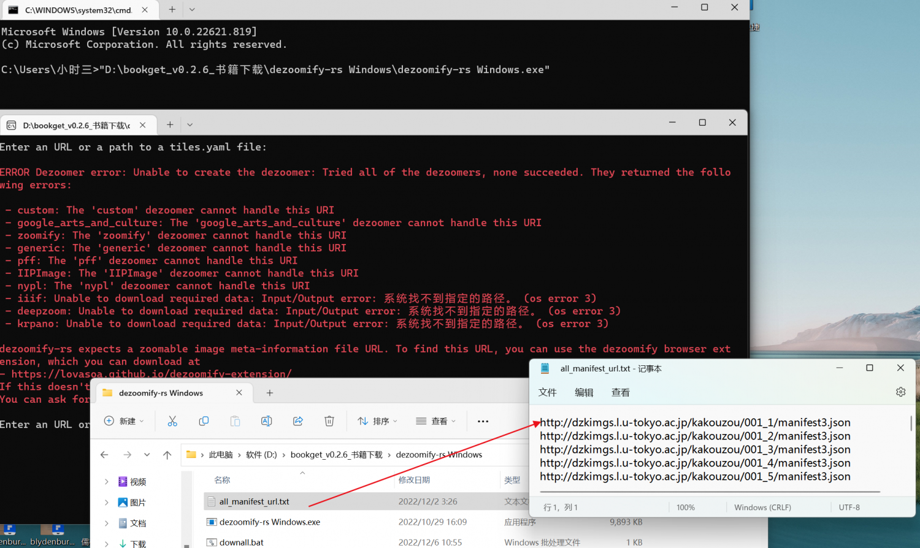
Task: Close the dezoomify-rs Windows Explorer tab
Action: (239, 393)
